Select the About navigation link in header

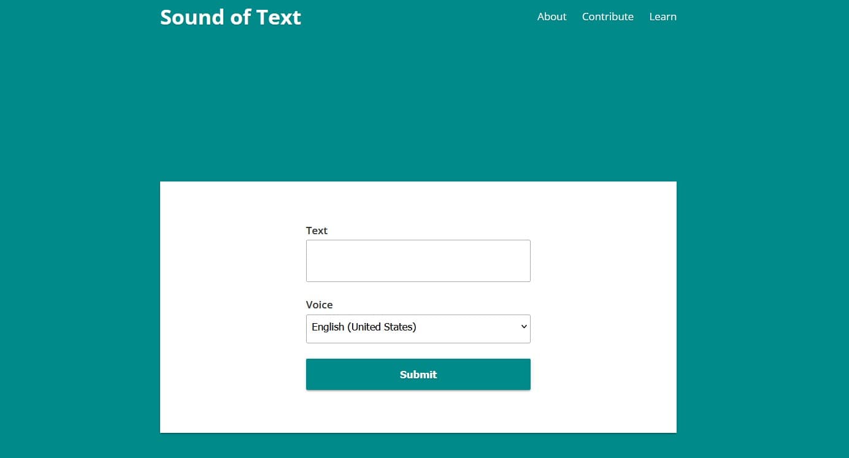click(x=551, y=17)
